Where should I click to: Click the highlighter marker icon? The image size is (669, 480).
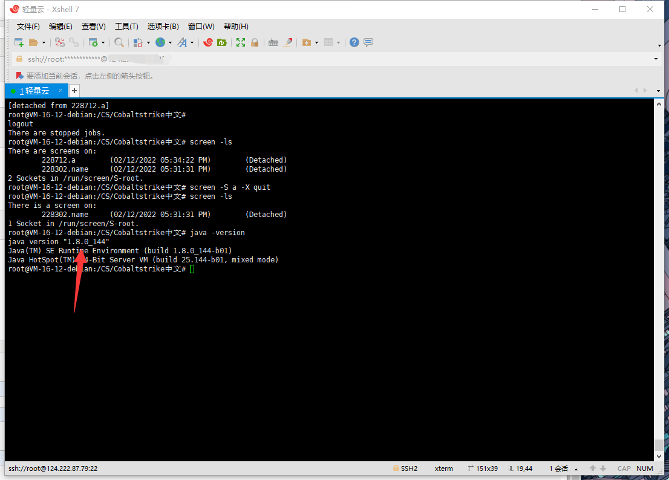tap(288, 42)
